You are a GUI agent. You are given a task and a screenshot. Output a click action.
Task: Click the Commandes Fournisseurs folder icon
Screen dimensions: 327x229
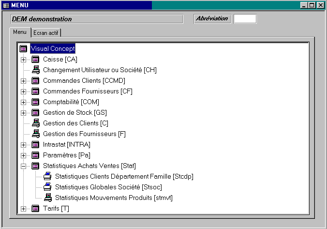pyautogui.click(x=35, y=92)
